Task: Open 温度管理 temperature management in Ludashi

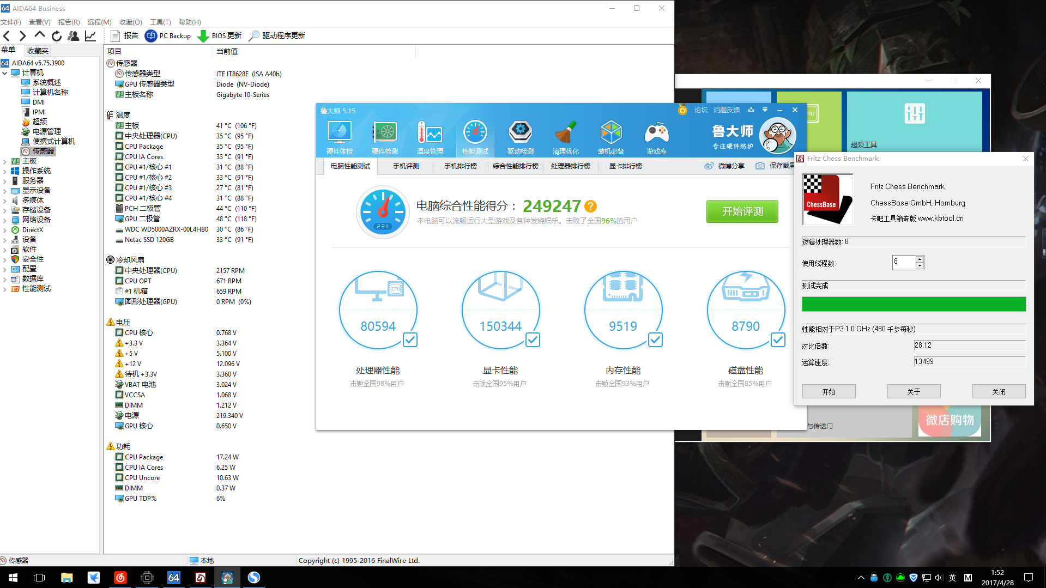Action: click(430, 138)
